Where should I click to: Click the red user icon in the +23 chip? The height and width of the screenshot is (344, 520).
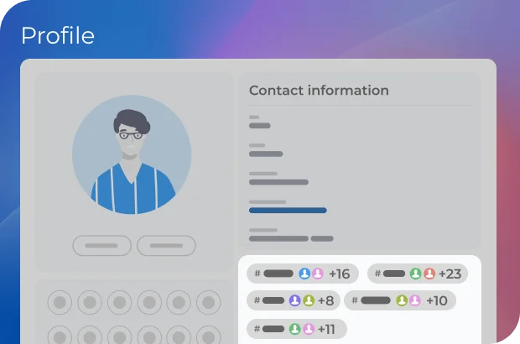pos(429,274)
